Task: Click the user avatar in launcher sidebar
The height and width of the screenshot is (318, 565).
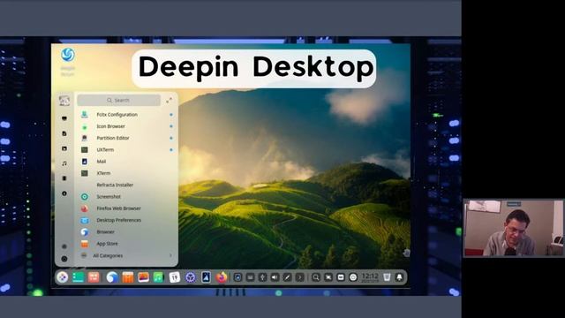Action: [64, 101]
